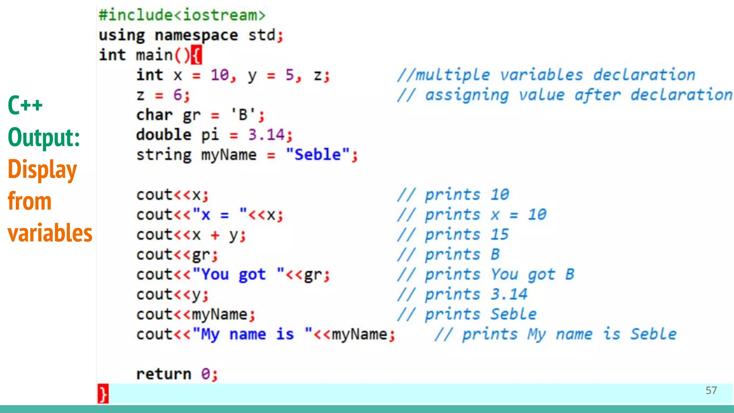Click slide number 57
This screenshot has height=413, width=734.
tap(711, 390)
